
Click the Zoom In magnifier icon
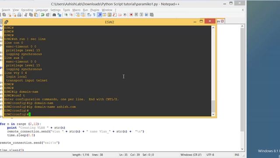(x=66, y=15)
